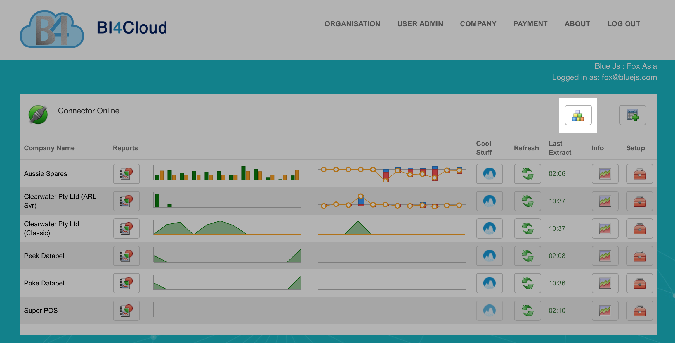Open Info chart for Peek Datapel
Viewport: 675px width, 343px height.
pos(605,256)
